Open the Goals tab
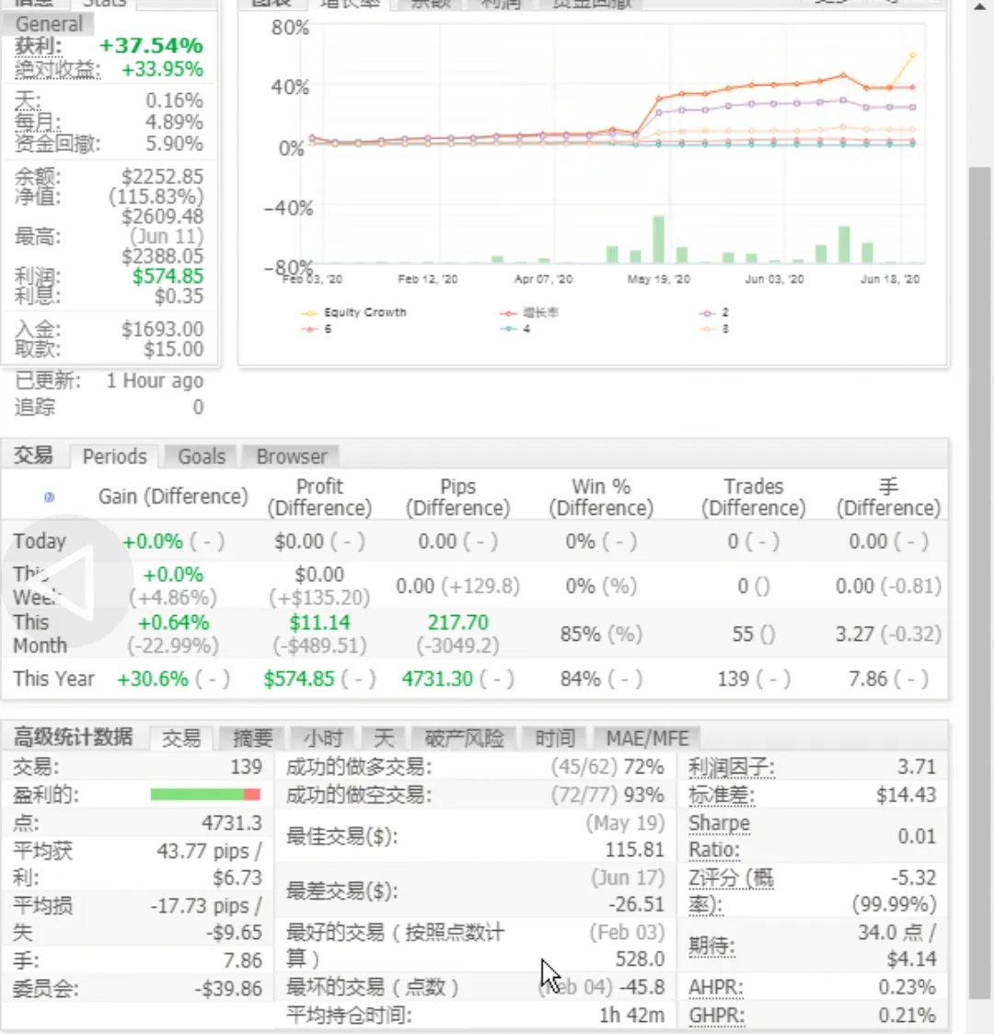The height and width of the screenshot is (1034, 994). 202,457
